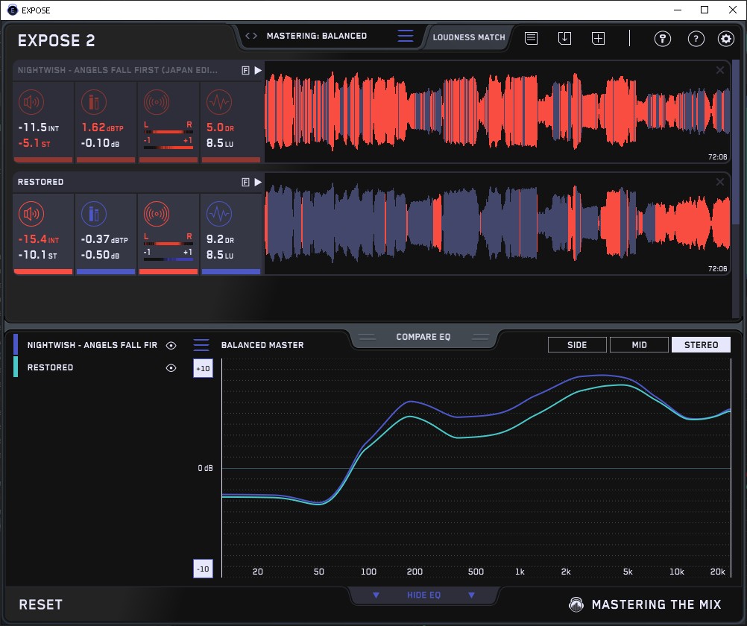Click the stereo field icon in RESTORED track

click(157, 215)
